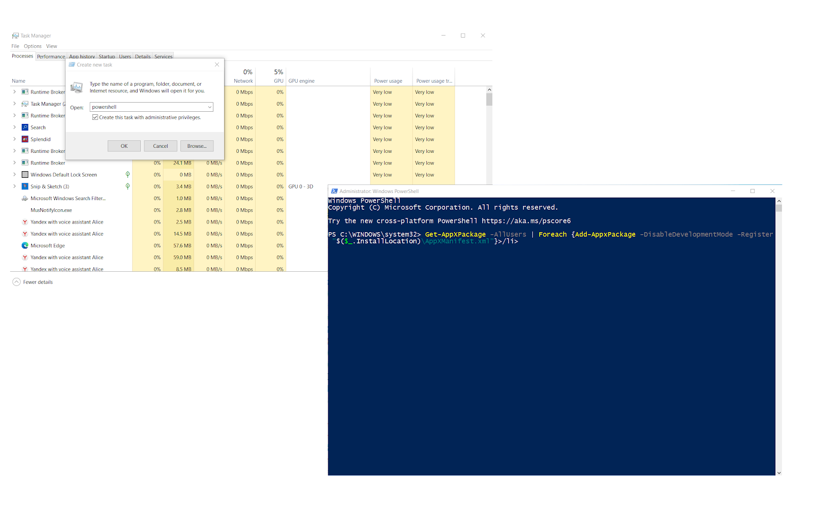The image size is (813, 512).
Task: Click the Search process icon
Action: point(25,127)
